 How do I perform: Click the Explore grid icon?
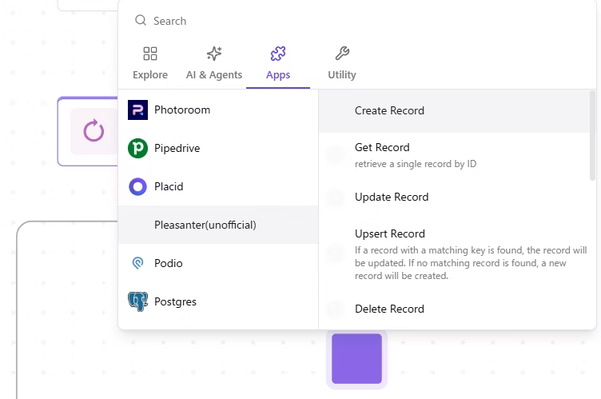[x=150, y=54]
